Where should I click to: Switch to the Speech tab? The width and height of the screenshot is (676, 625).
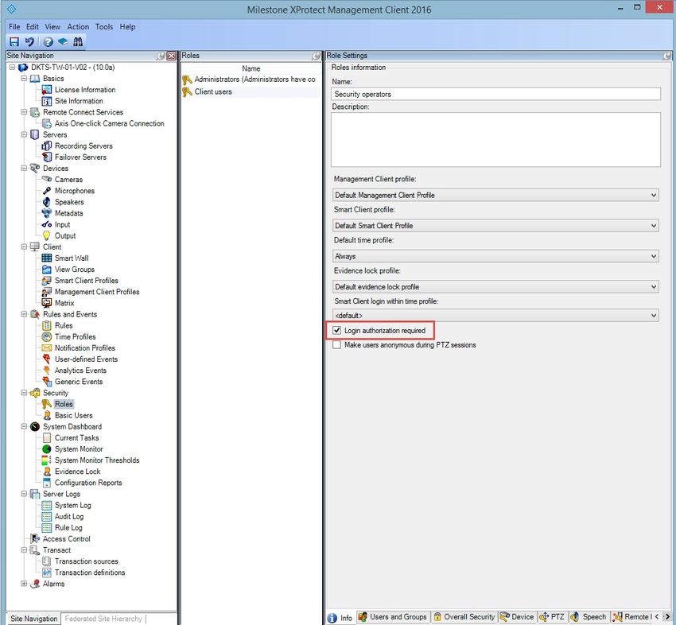589,617
